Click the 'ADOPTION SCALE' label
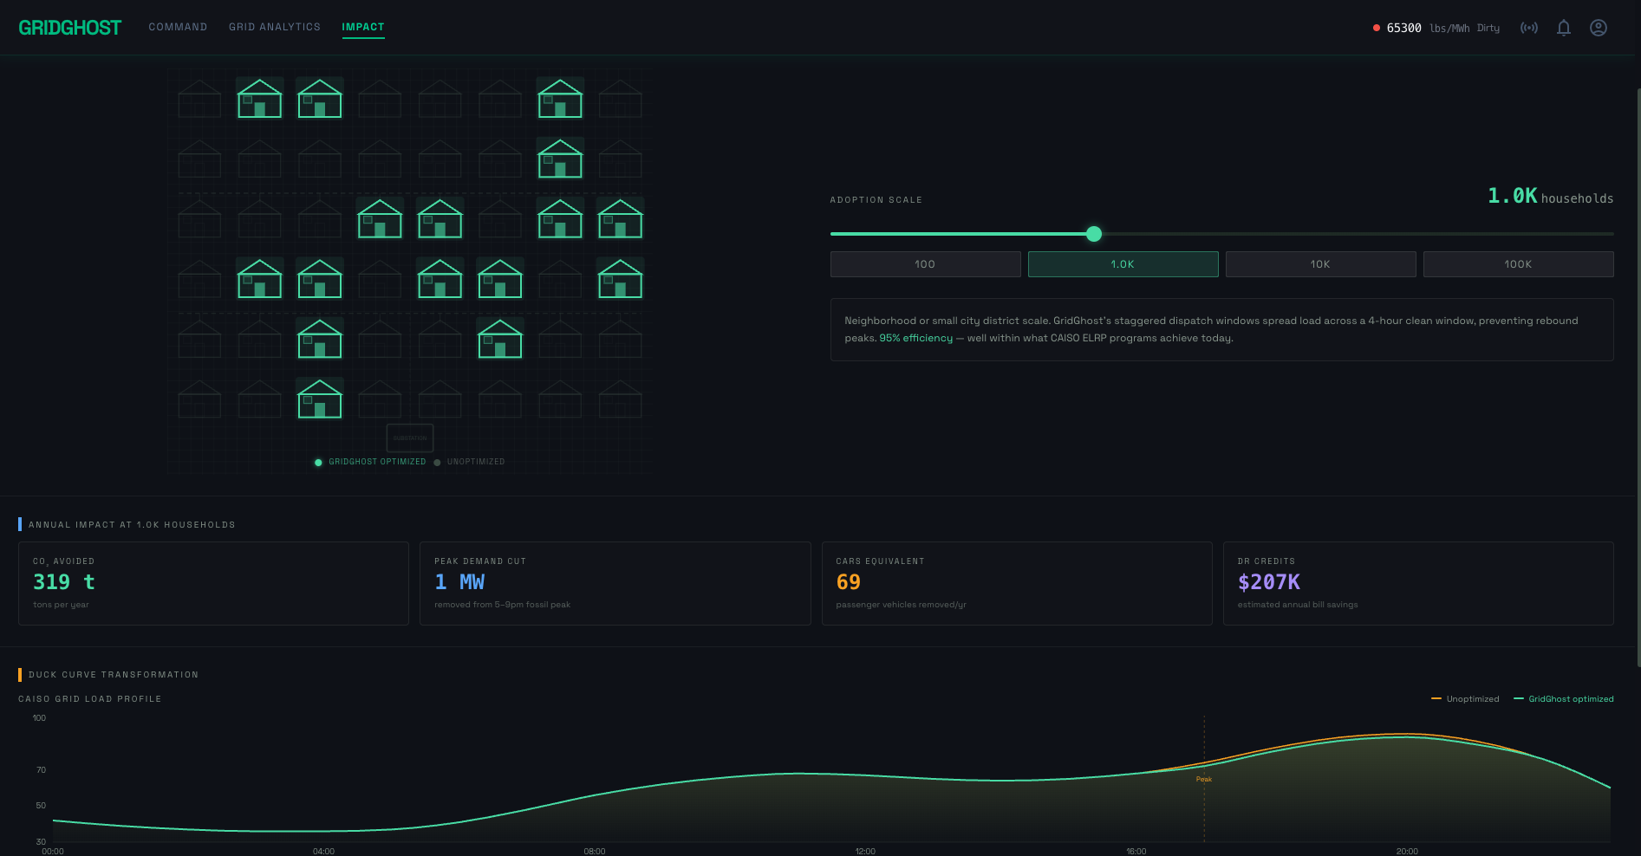The width and height of the screenshot is (1641, 856). (x=876, y=200)
